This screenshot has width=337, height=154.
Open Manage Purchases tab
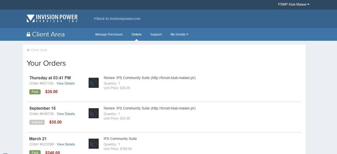point(109,34)
